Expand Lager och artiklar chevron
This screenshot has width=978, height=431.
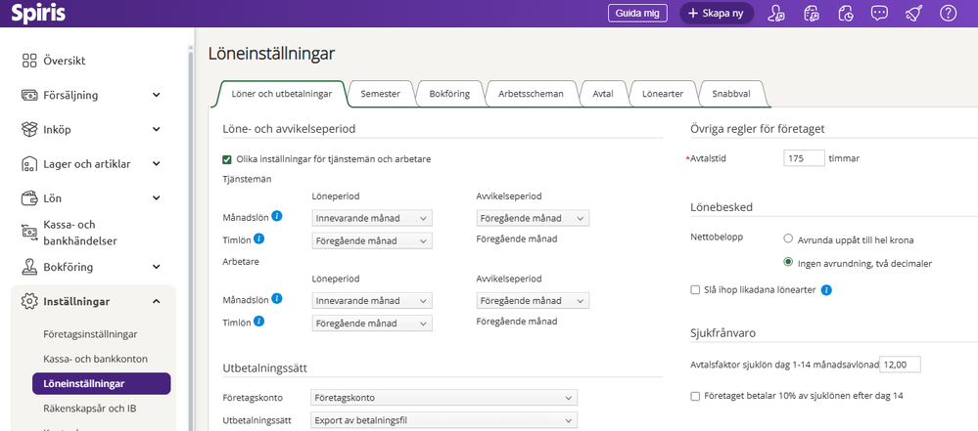tap(156, 164)
